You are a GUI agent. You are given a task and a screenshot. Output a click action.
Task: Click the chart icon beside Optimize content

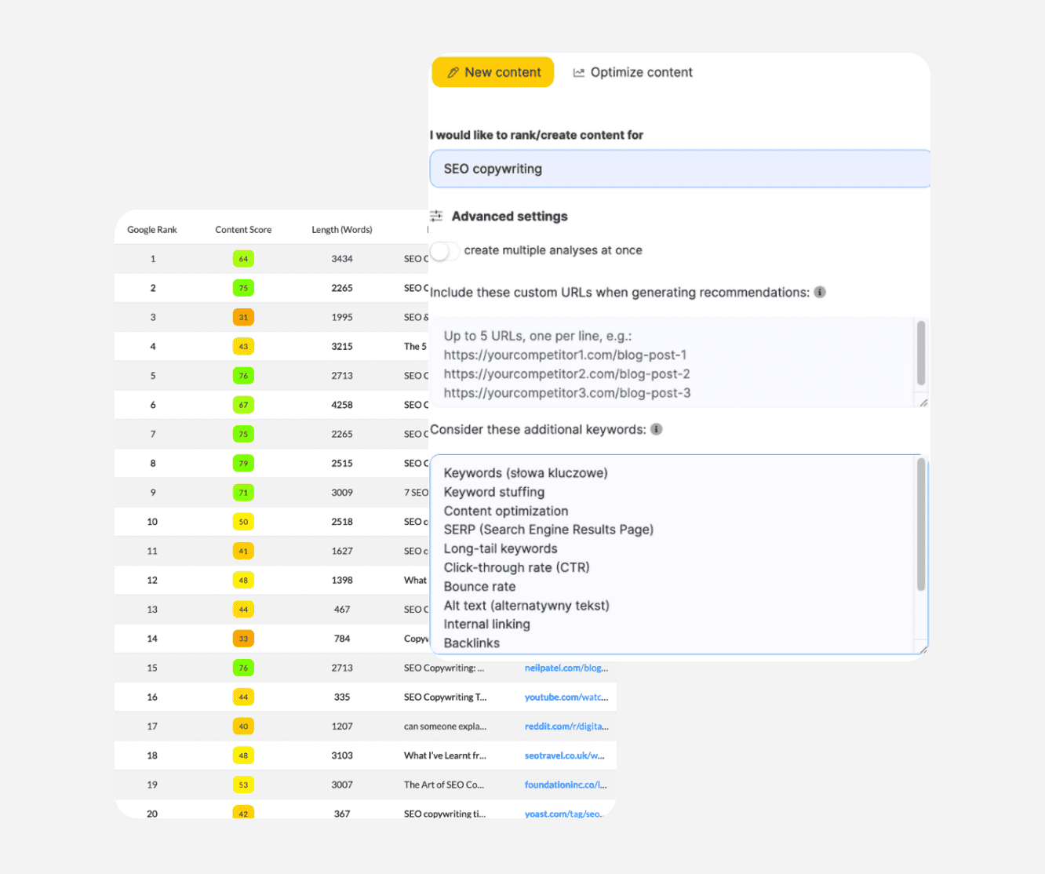[579, 72]
